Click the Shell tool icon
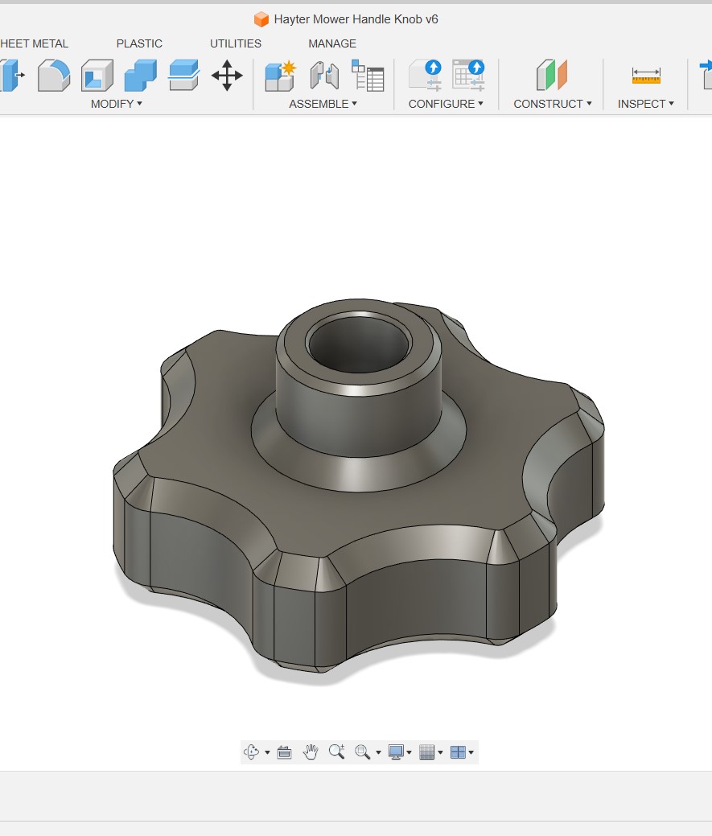Image resolution: width=712 pixels, height=836 pixels. pyautogui.click(x=97, y=76)
